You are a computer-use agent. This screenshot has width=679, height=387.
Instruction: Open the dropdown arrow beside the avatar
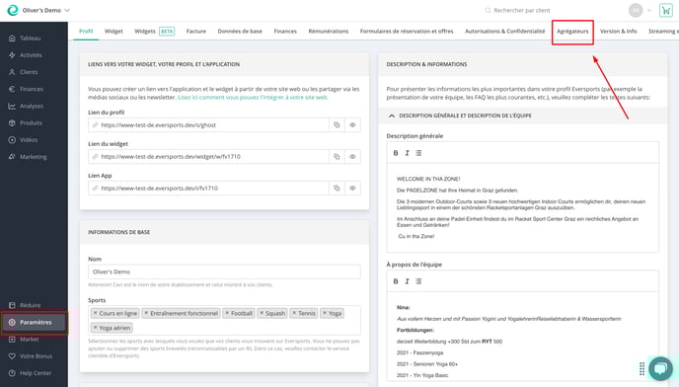pyautogui.click(x=649, y=11)
